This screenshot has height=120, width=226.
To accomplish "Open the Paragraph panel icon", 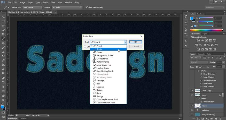I will (x=186, y=46).
